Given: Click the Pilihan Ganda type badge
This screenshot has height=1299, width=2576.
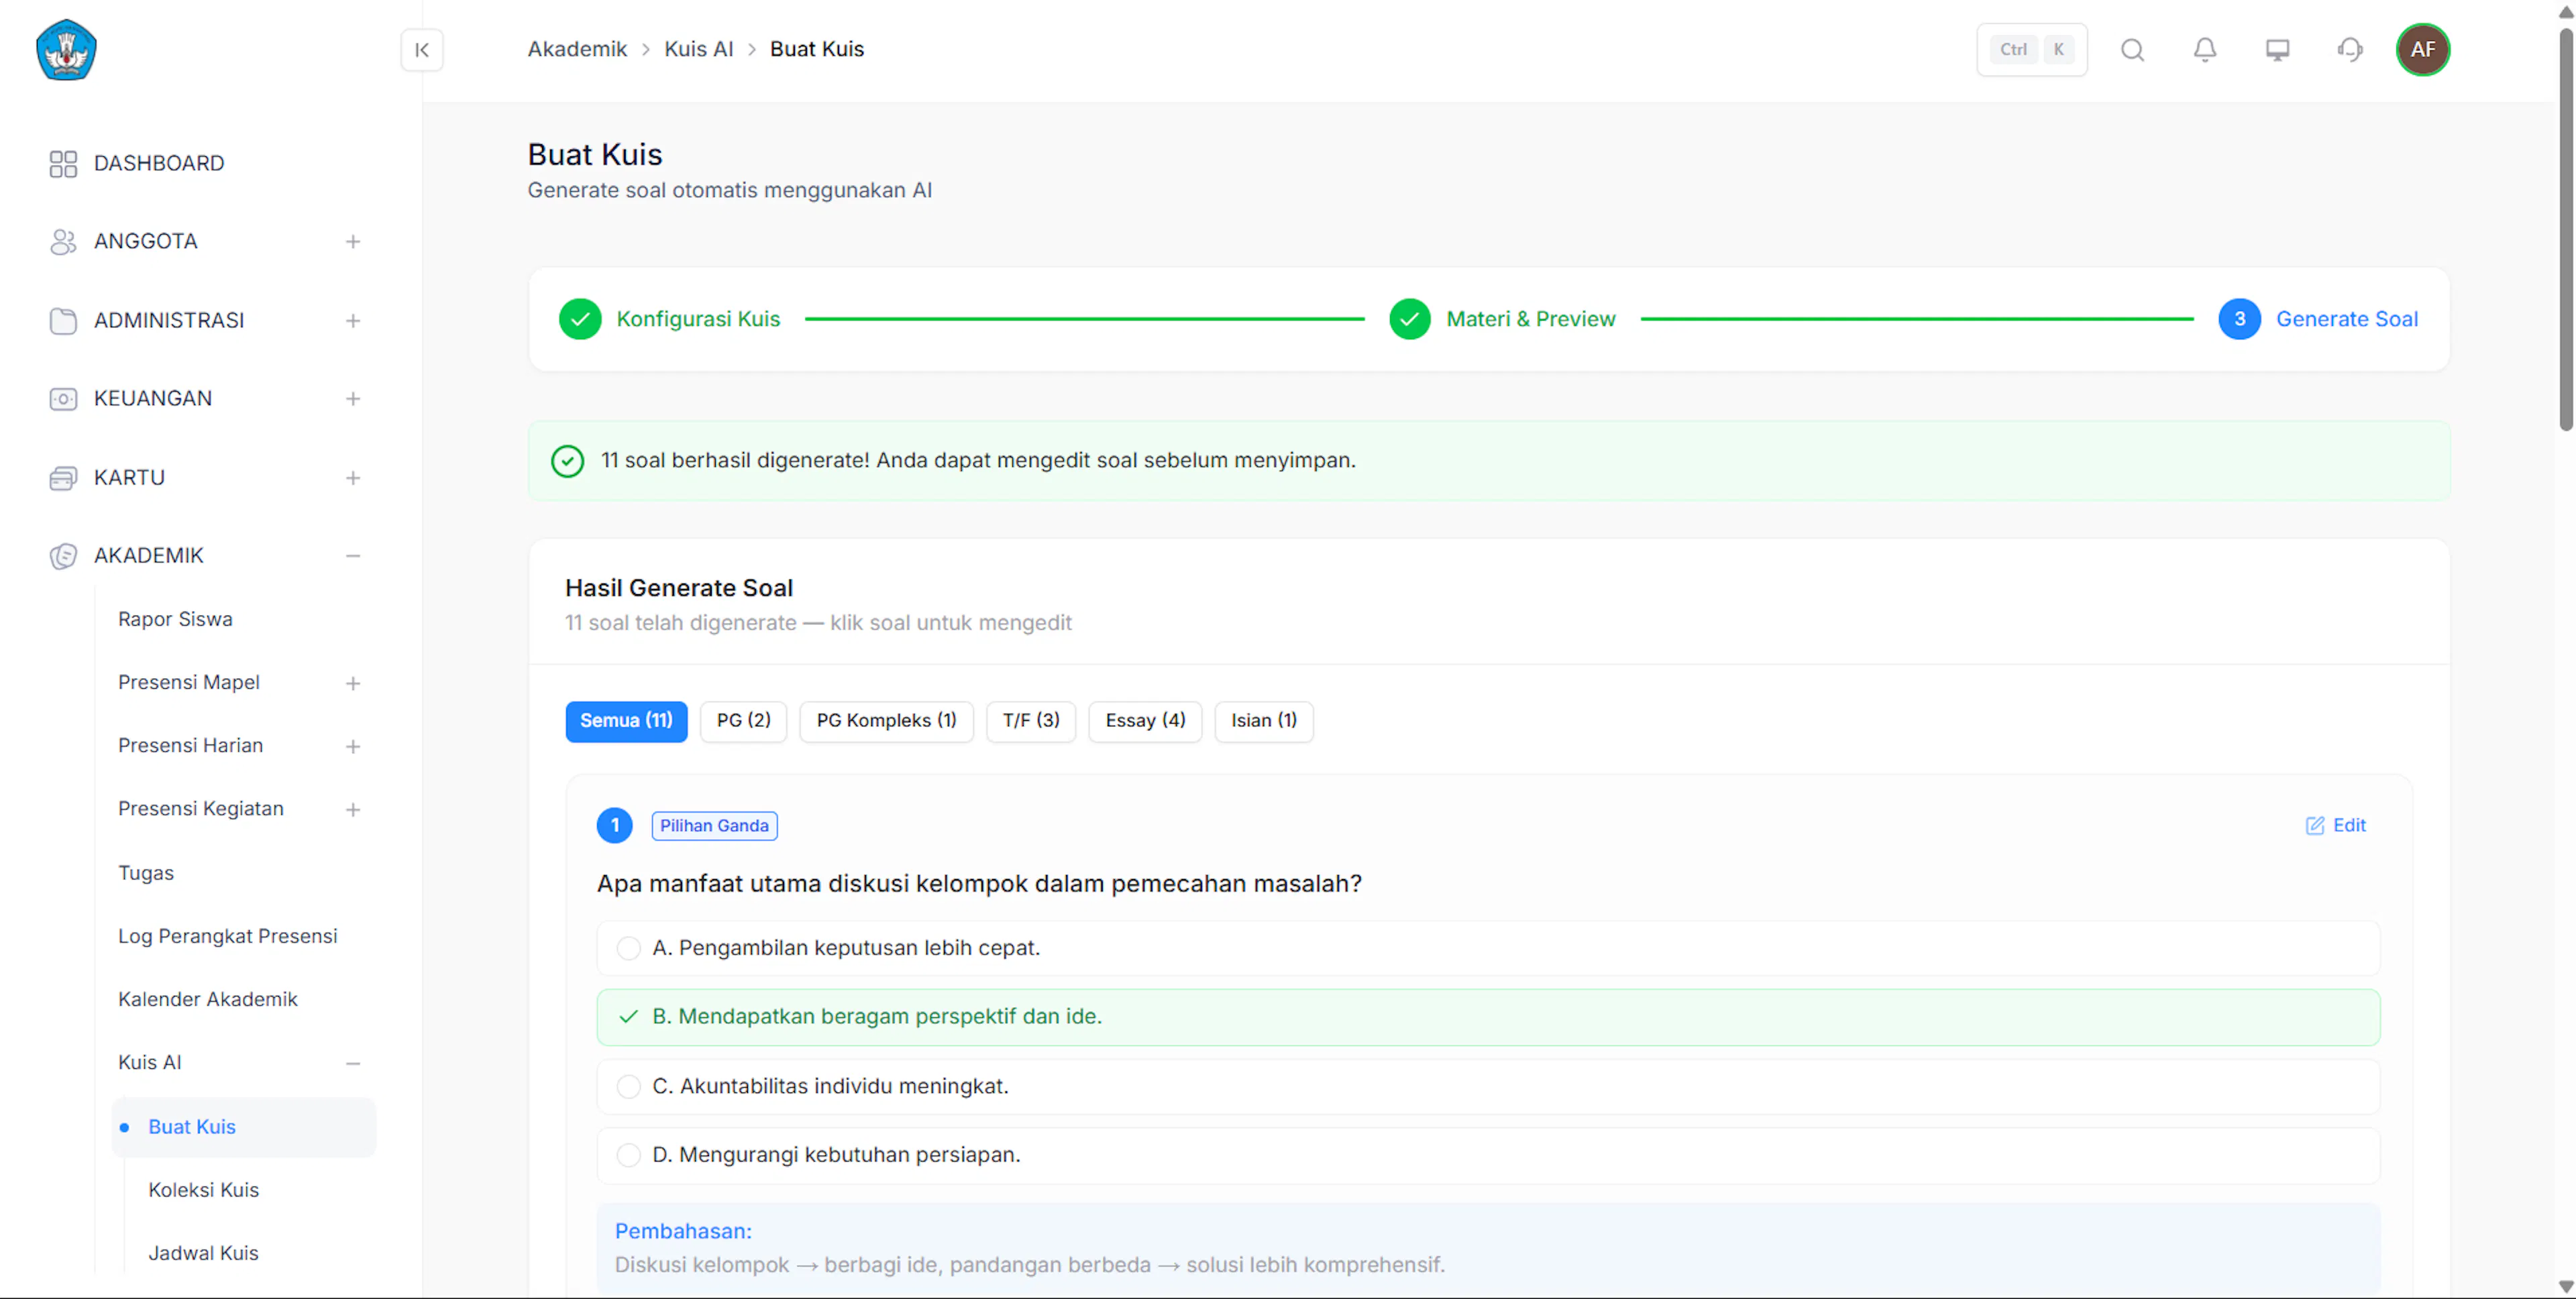Looking at the screenshot, I should click(x=714, y=825).
